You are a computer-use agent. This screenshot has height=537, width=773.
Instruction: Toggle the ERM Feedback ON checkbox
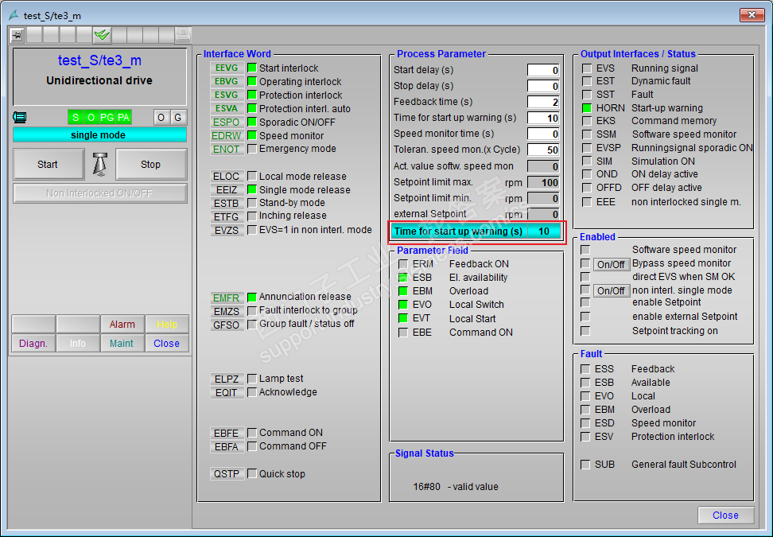pos(403,264)
